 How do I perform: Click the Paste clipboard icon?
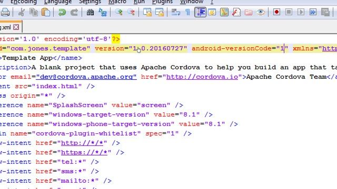click(x=46, y=12)
